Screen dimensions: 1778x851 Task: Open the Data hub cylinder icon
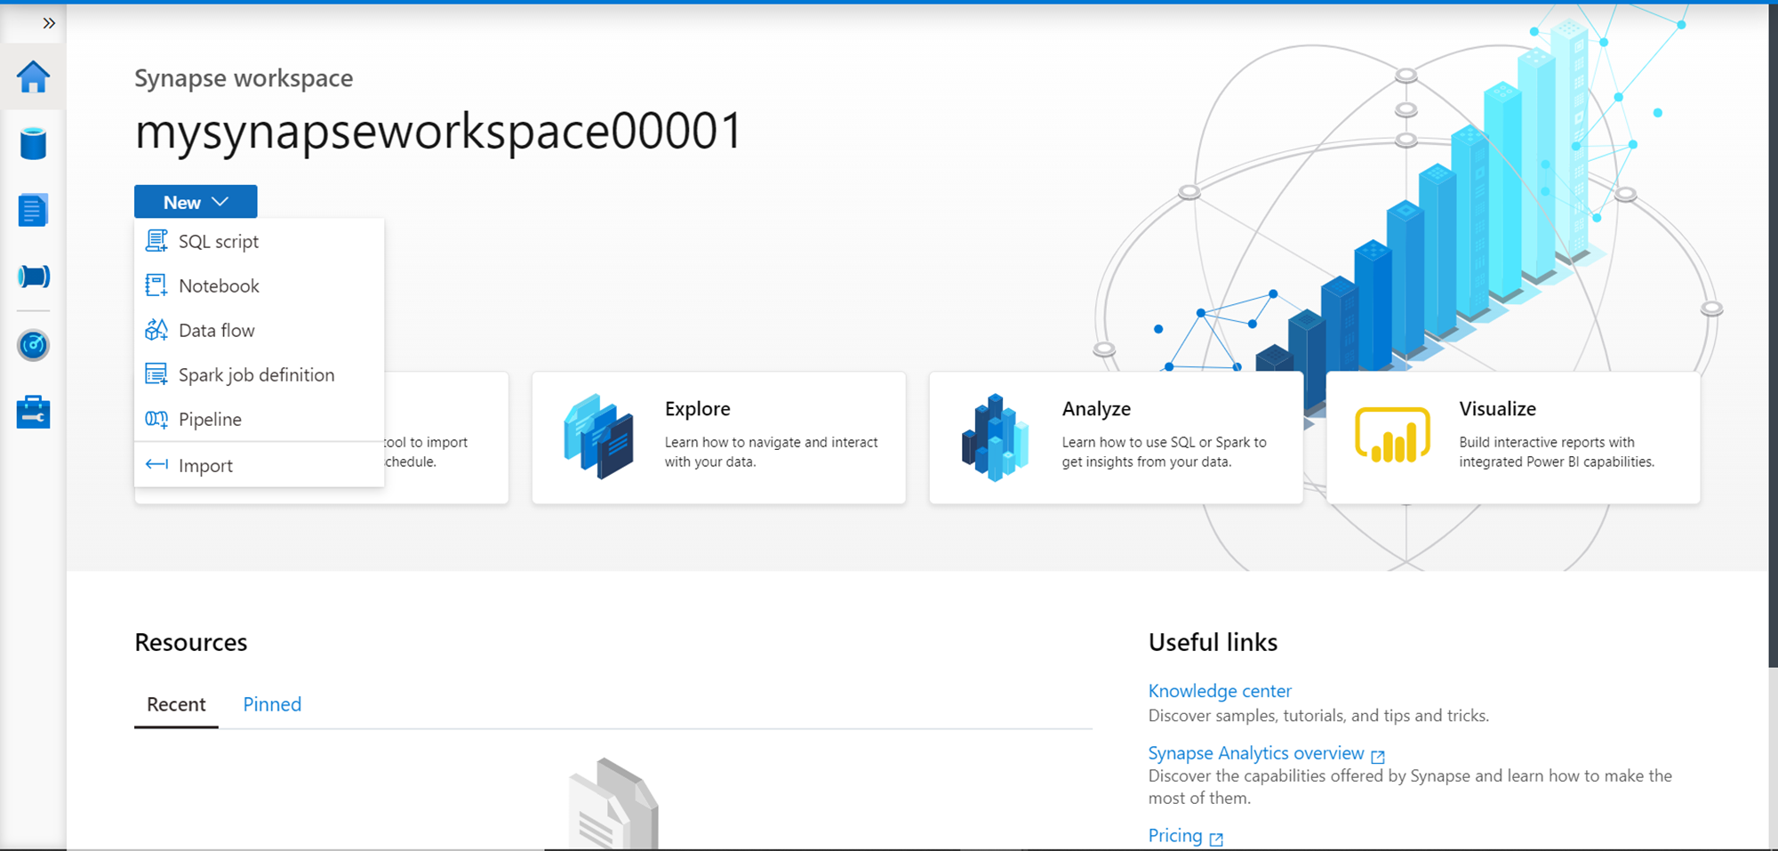(33, 143)
